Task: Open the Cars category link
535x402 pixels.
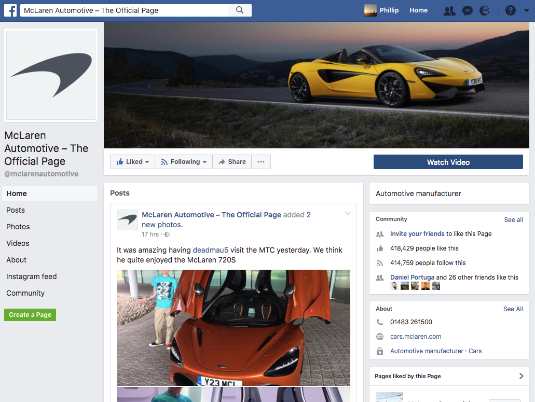Action: [475, 351]
